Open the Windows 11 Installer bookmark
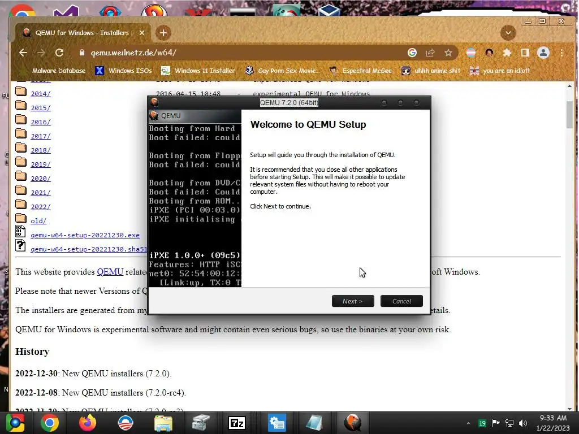The image size is (579, 434). pyautogui.click(x=198, y=71)
